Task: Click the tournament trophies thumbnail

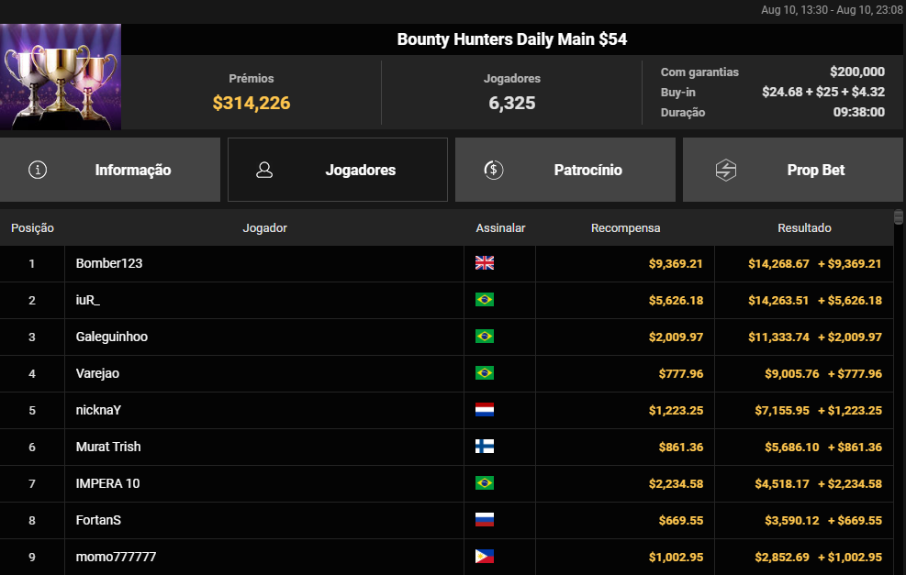Action: (x=61, y=77)
